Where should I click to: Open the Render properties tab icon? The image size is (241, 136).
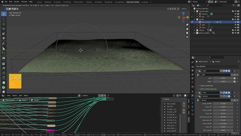[x=192, y=67]
